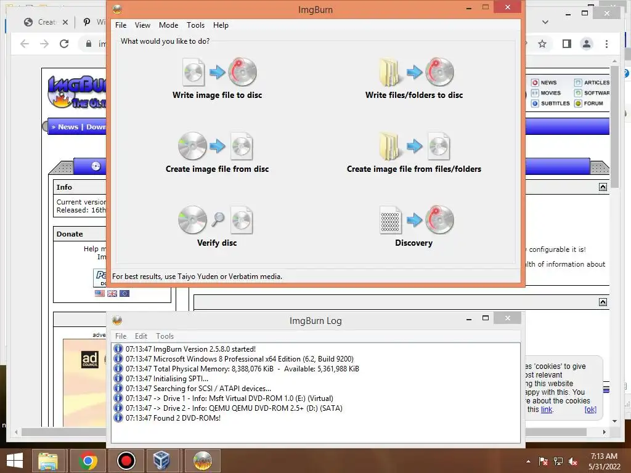Screen dimensions: 631x473
Task: Expand Chrome tab search chevron
Action: coord(545,22)
